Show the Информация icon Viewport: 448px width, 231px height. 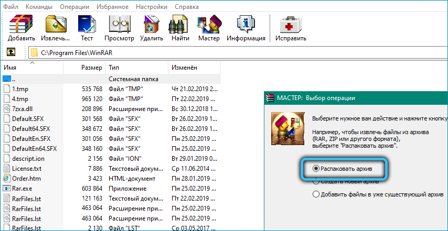point(246,24)
